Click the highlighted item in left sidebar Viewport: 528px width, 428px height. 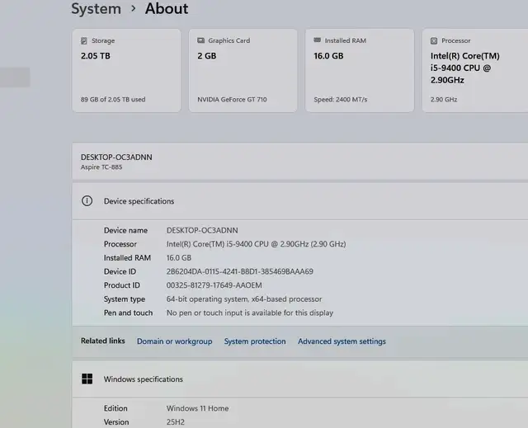[15, 77]
